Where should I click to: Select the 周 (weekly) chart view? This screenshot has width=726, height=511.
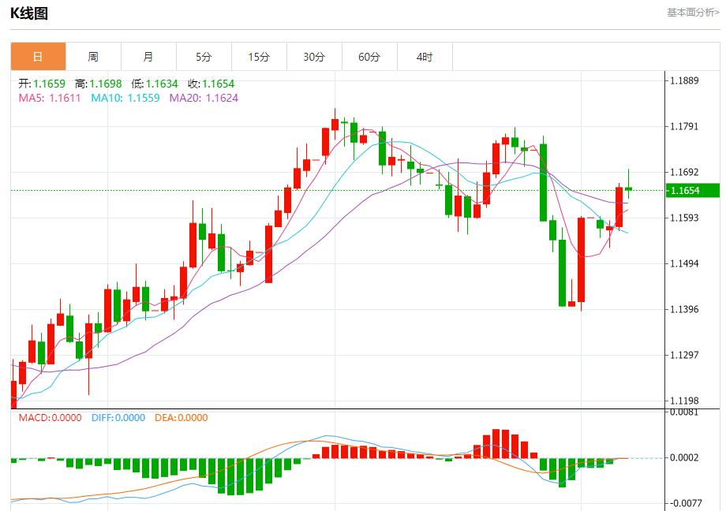coord(92,56)
